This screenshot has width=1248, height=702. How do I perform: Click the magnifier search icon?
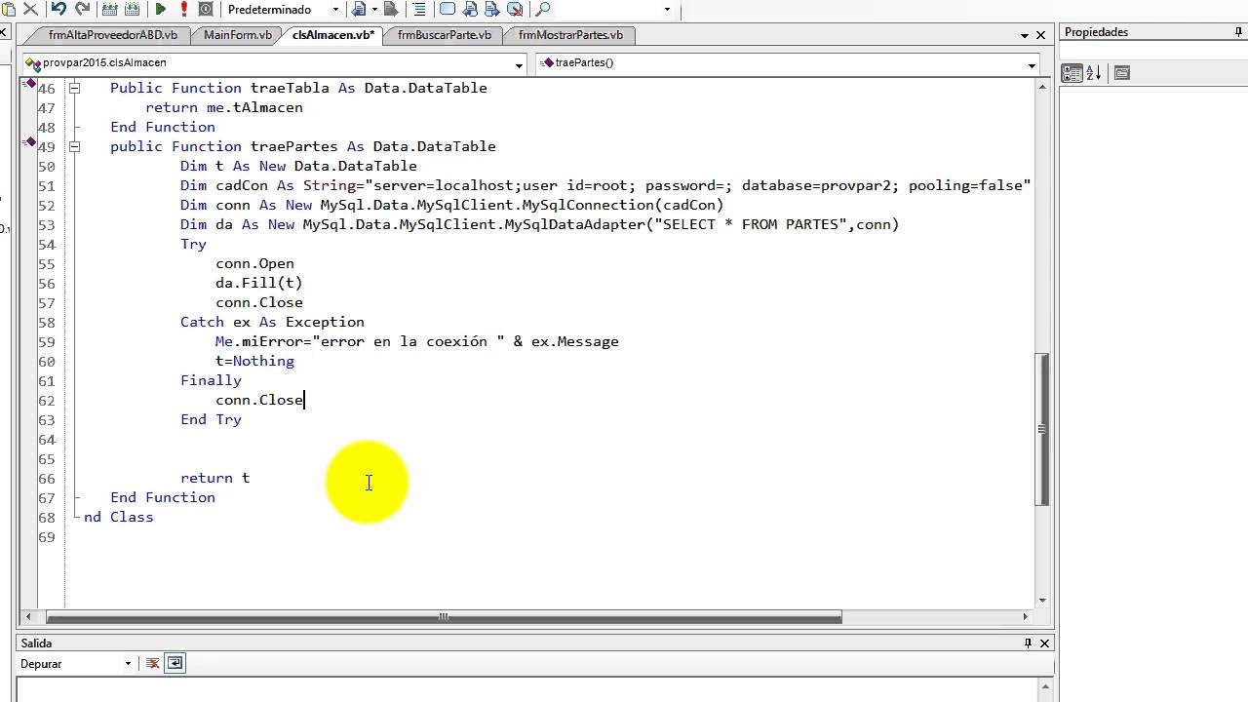tap(543, 10)
